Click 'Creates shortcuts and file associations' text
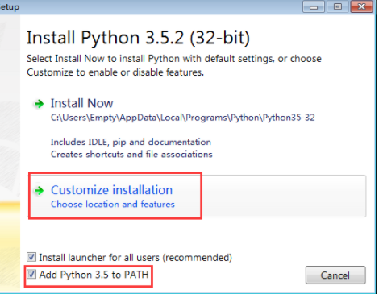Viewport: 379px width, 294px height. click(131, 155)
